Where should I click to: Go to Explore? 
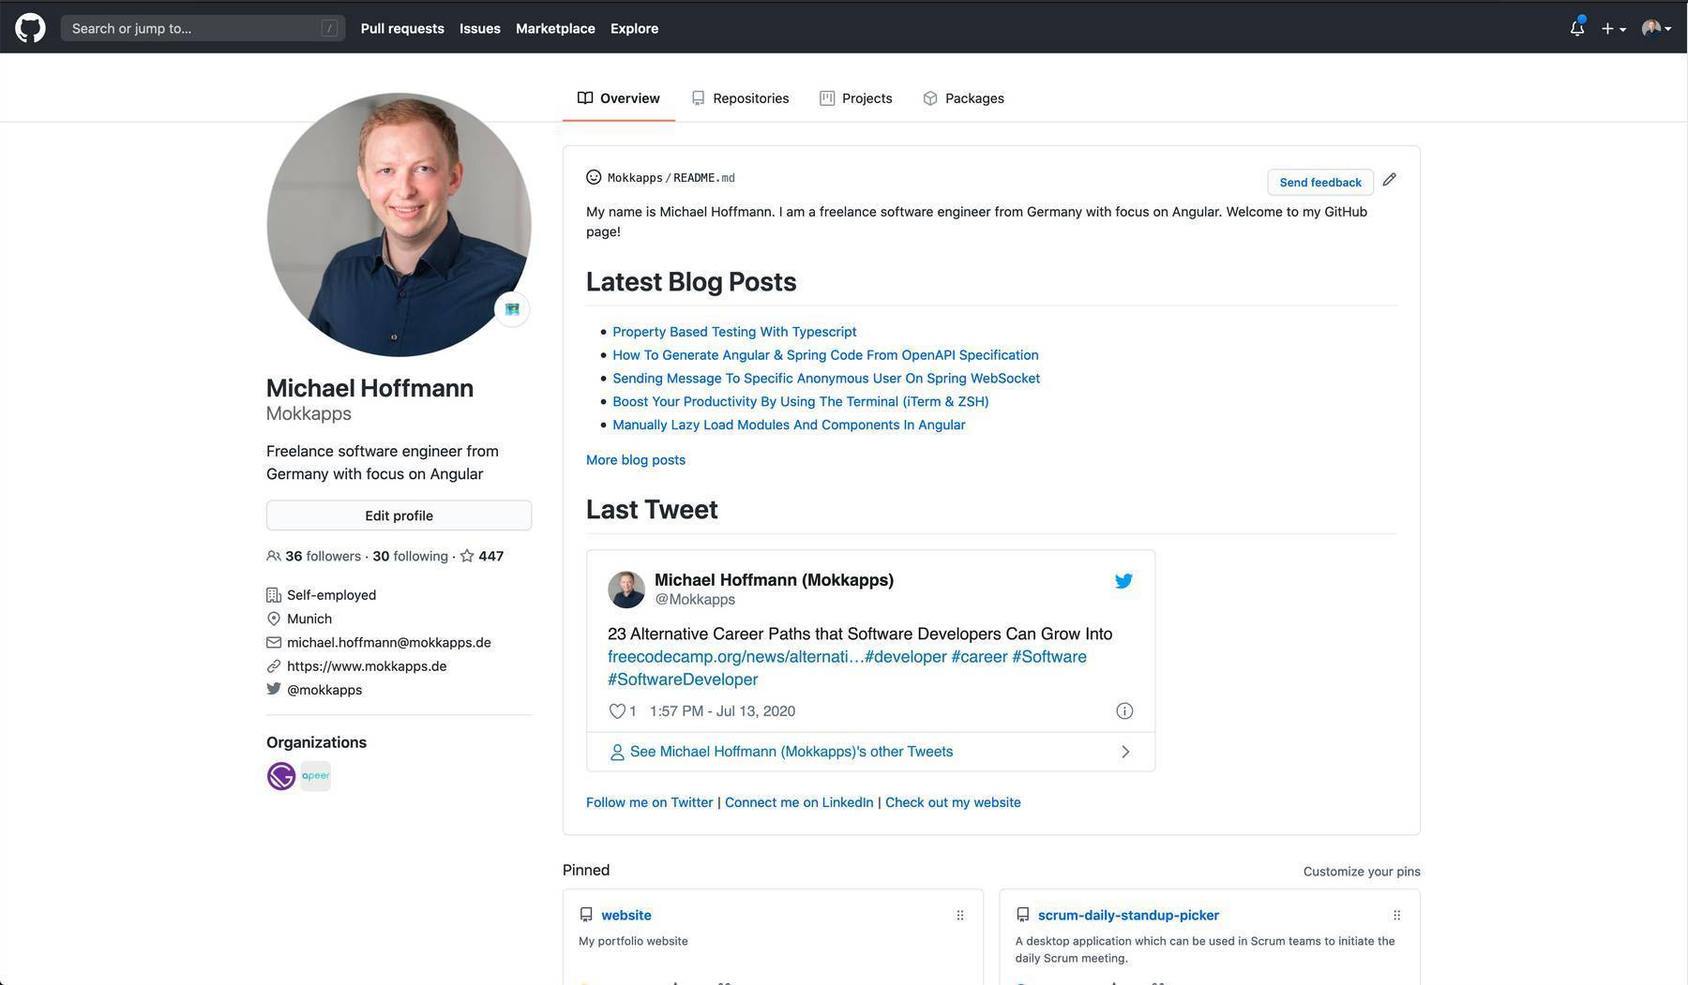[634, 28]
